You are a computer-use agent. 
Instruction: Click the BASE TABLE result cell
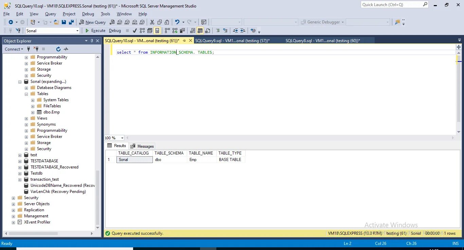pyautogui.click(x=230, y=160)
